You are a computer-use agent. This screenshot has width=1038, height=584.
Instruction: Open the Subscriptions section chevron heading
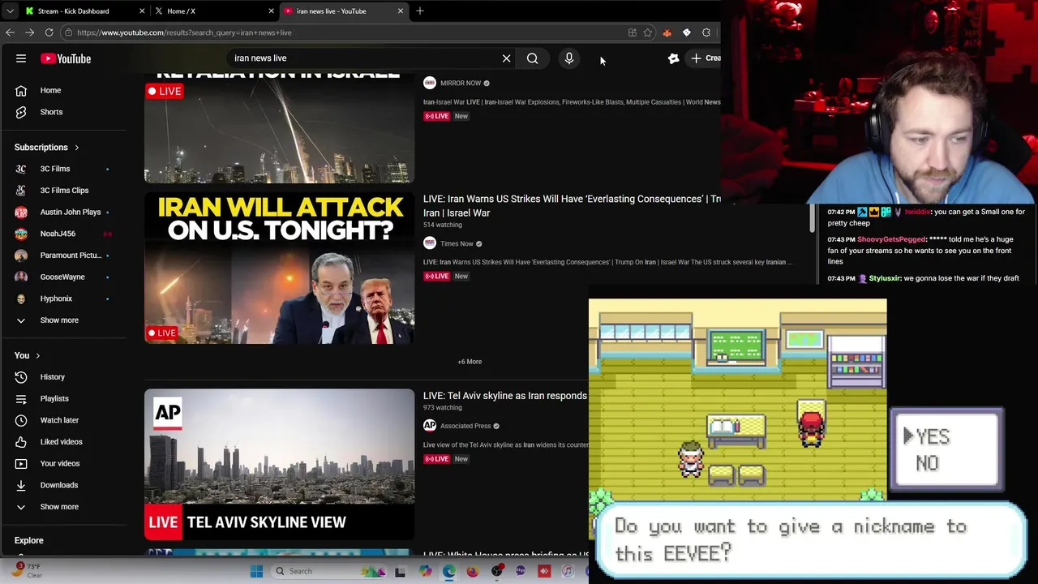point(46,147)
